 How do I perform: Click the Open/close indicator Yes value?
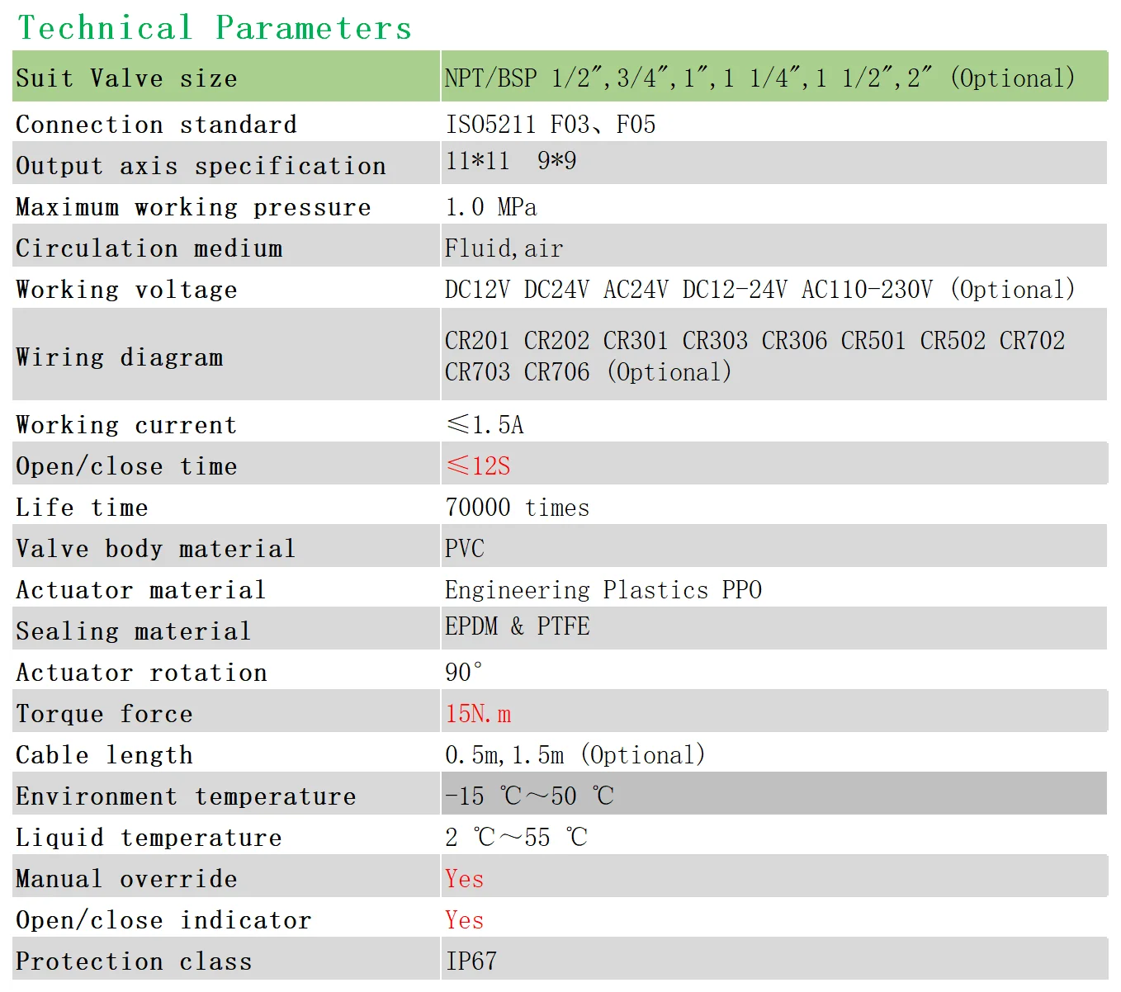coord(464,920)
